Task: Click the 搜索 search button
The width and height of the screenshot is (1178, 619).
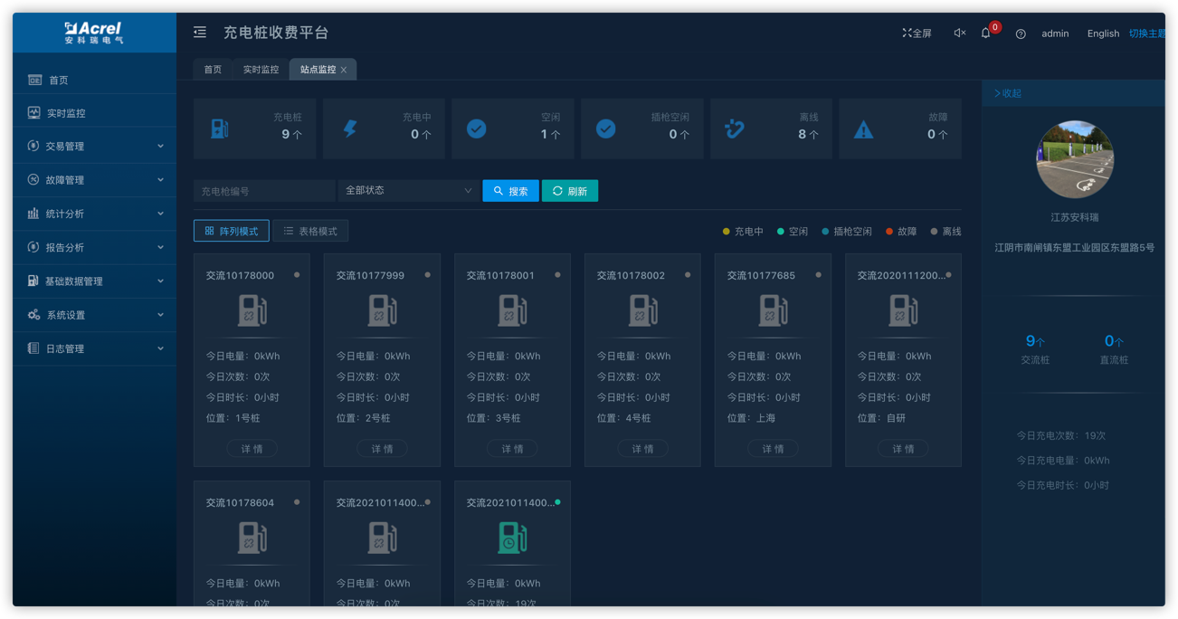Action: [x=510, y=191]
